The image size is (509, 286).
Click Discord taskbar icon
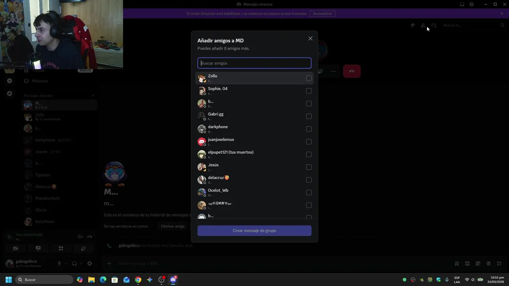[x=173, y=280]
